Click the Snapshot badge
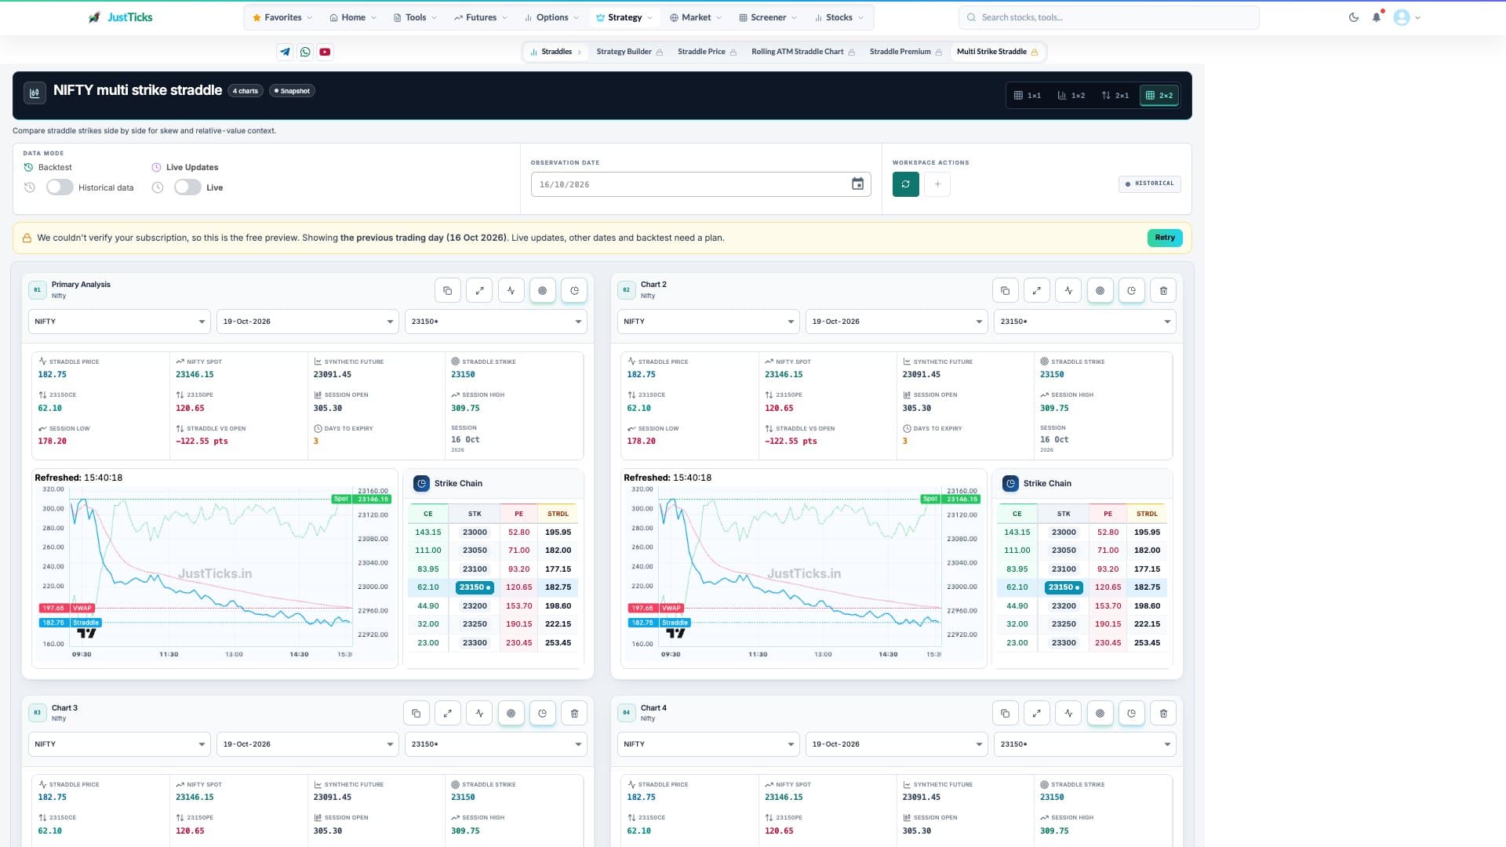The width and height of the screenshot is (1506, 847). coord(292,91)
